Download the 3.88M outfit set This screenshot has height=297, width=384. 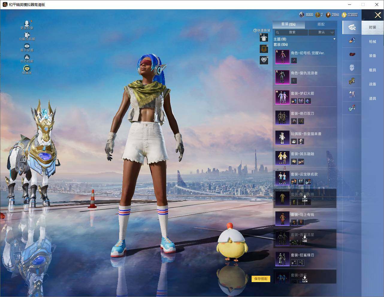coord(305,198)
